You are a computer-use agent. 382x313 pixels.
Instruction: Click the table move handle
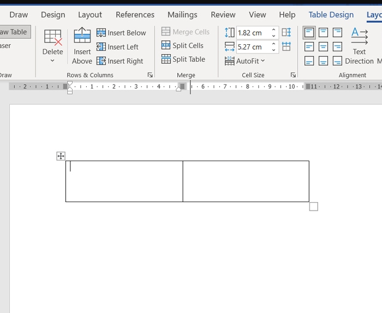tap(61, 156)
